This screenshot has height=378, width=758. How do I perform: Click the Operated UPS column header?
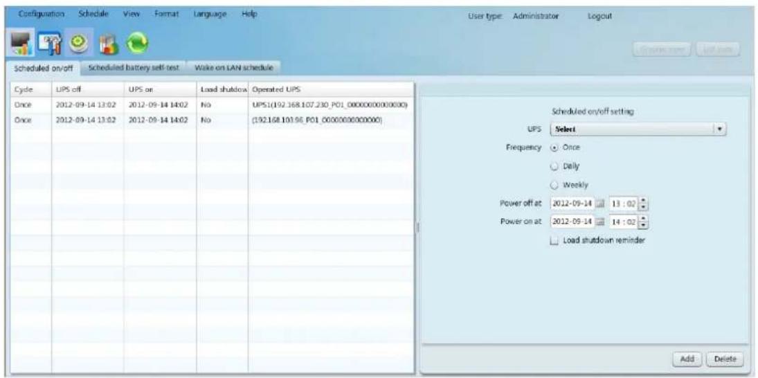(331, 90)
